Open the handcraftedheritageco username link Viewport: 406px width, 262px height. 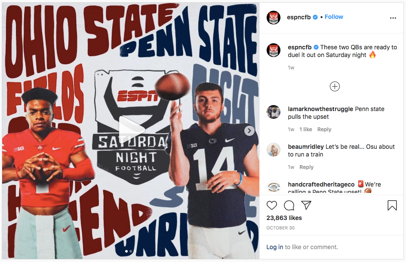[321, 184]
